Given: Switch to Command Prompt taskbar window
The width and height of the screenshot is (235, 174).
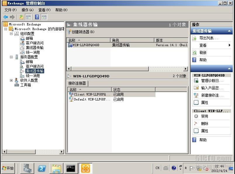Looking at the screenshot, I should pos(71,168).
